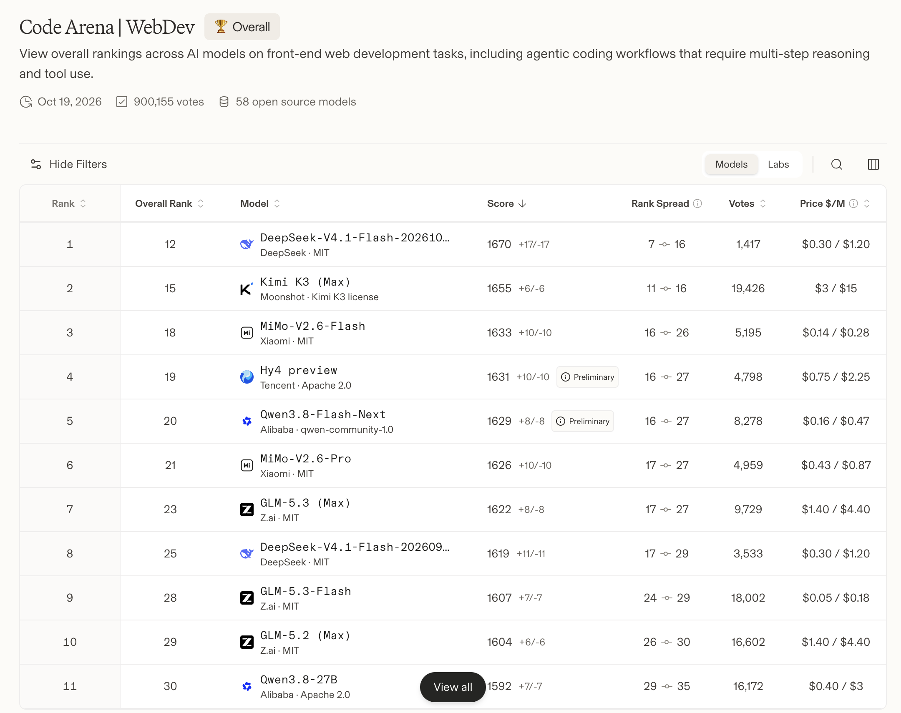Click the MiMo-V2.6-Flash Xiaomi logo
Screen dimensions: 901x713
(x=247, y=333)
